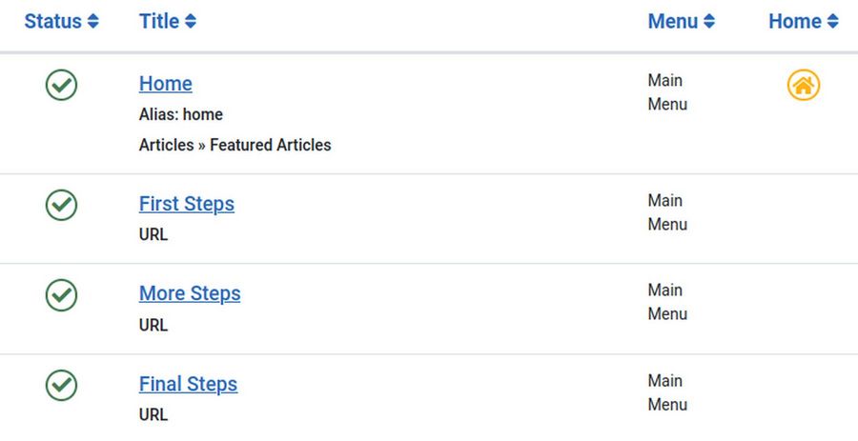The width and height of the screenshot is (858, 441).
Task: Toggle published status of First Steps
Action: click(61, 205)
